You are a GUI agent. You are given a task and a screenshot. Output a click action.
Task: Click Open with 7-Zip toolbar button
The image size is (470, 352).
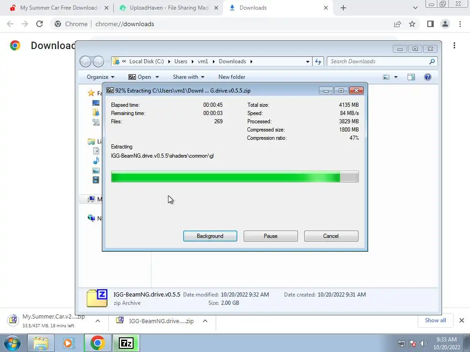(140, 77)
